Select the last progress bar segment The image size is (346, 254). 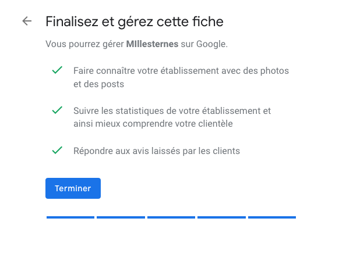pyautogui.click(x=272, y=217)
